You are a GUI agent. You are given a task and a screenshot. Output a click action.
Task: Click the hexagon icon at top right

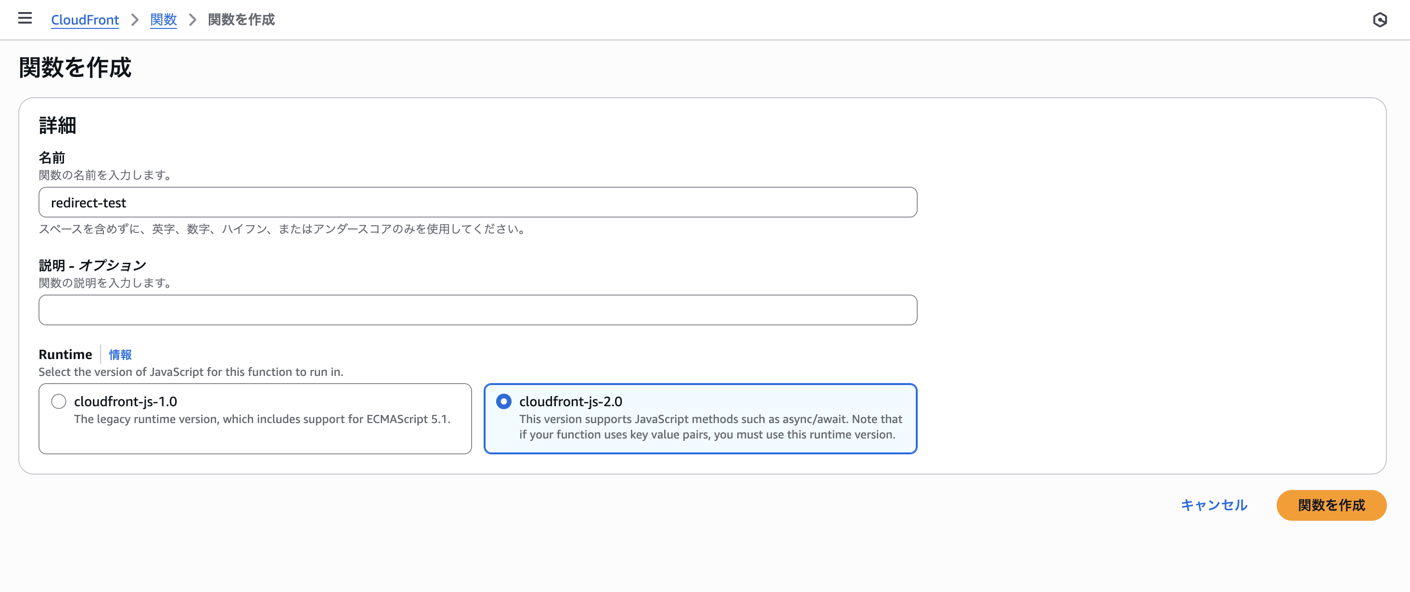pyautogui.click(x=1380, y=20)
